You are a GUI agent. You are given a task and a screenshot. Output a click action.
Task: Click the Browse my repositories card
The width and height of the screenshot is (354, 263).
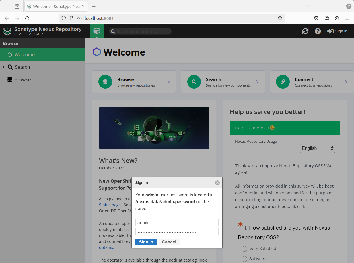(134, 82)
